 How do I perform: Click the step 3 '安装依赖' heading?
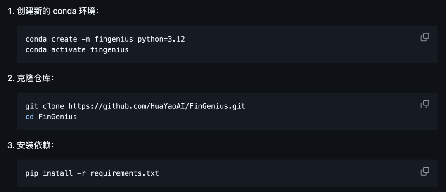coord(35,145)
